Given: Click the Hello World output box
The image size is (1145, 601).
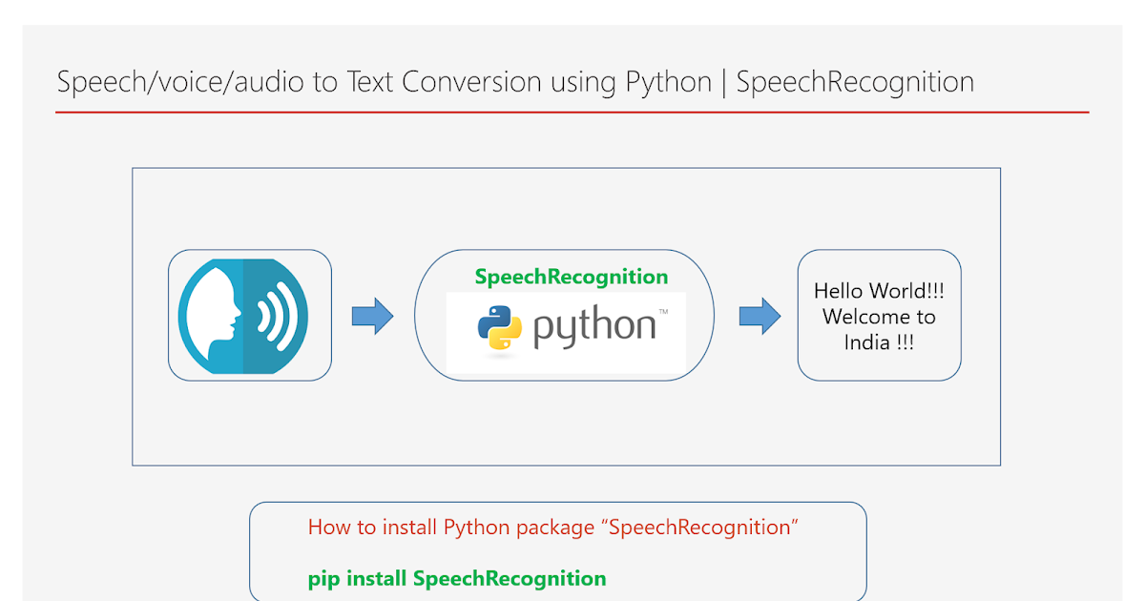Looking at the screenshot, I should [x=879, y=316].
